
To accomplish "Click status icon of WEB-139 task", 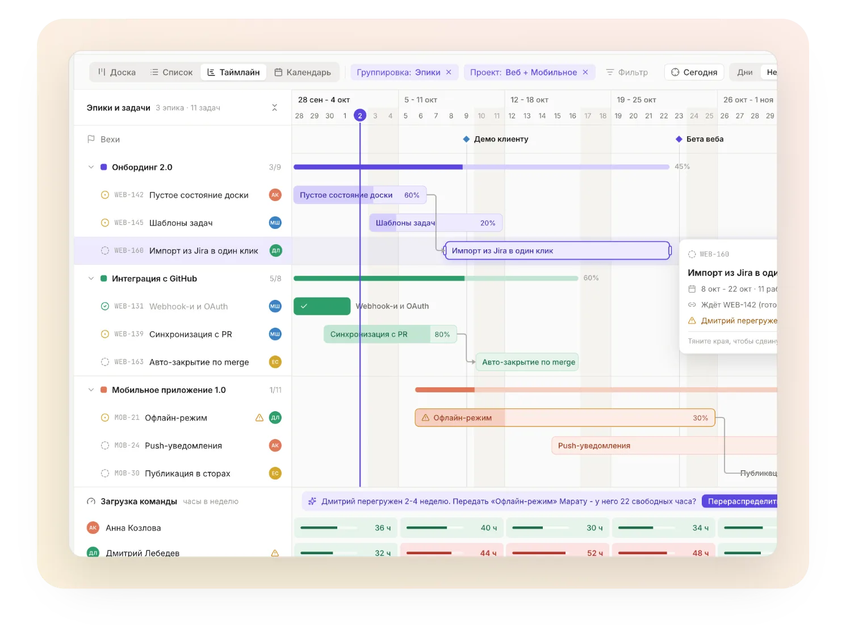I will pos(105,334).
